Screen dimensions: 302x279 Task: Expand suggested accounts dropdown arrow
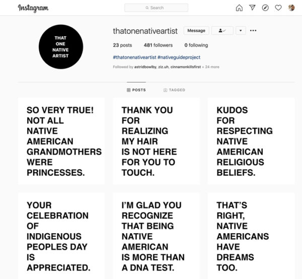(240, 31)
